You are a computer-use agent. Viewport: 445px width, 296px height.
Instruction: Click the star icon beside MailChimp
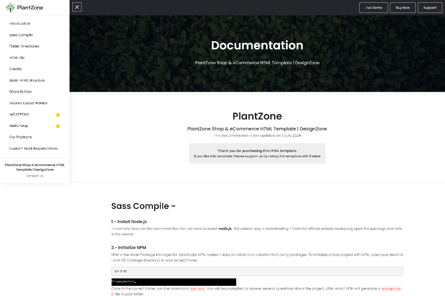pyautogui.click(x=58, y=126)
